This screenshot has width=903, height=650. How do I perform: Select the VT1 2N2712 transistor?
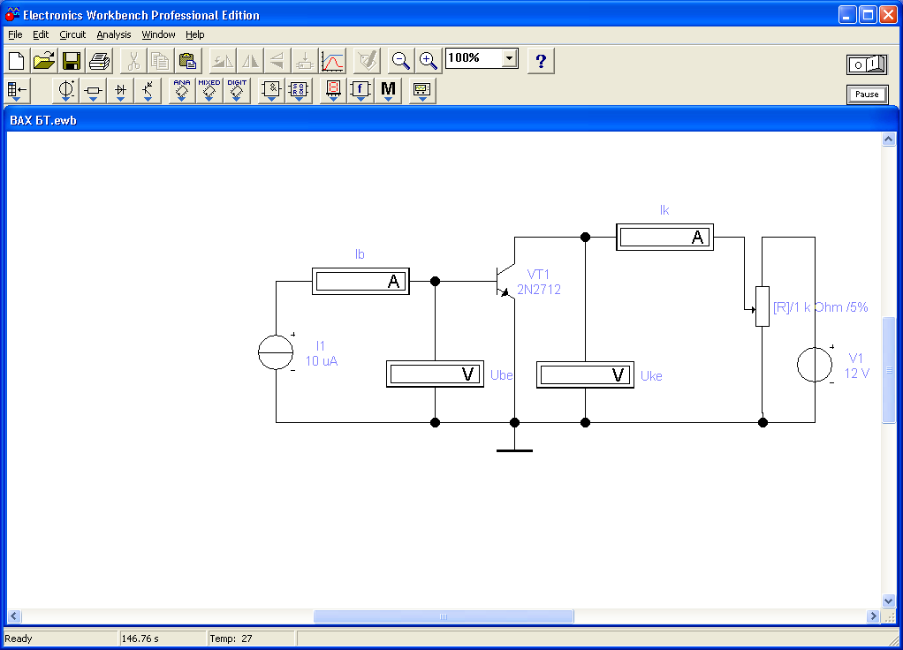tap(505, 282)
